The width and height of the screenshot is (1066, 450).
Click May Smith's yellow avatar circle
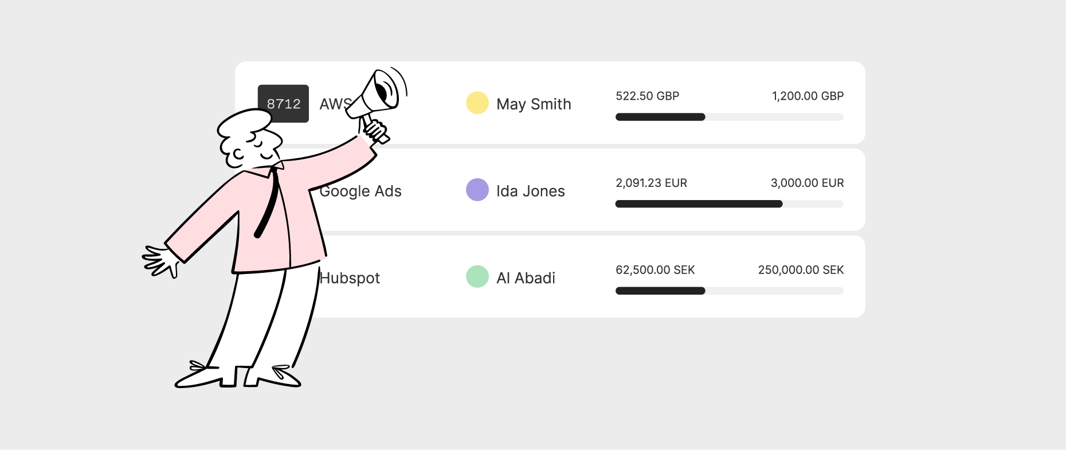(477, 103)
